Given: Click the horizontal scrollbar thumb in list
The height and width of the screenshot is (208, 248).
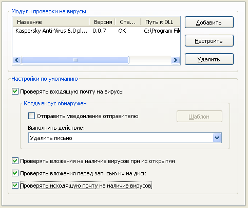Looking at the screenshot, I should [75, 60].
